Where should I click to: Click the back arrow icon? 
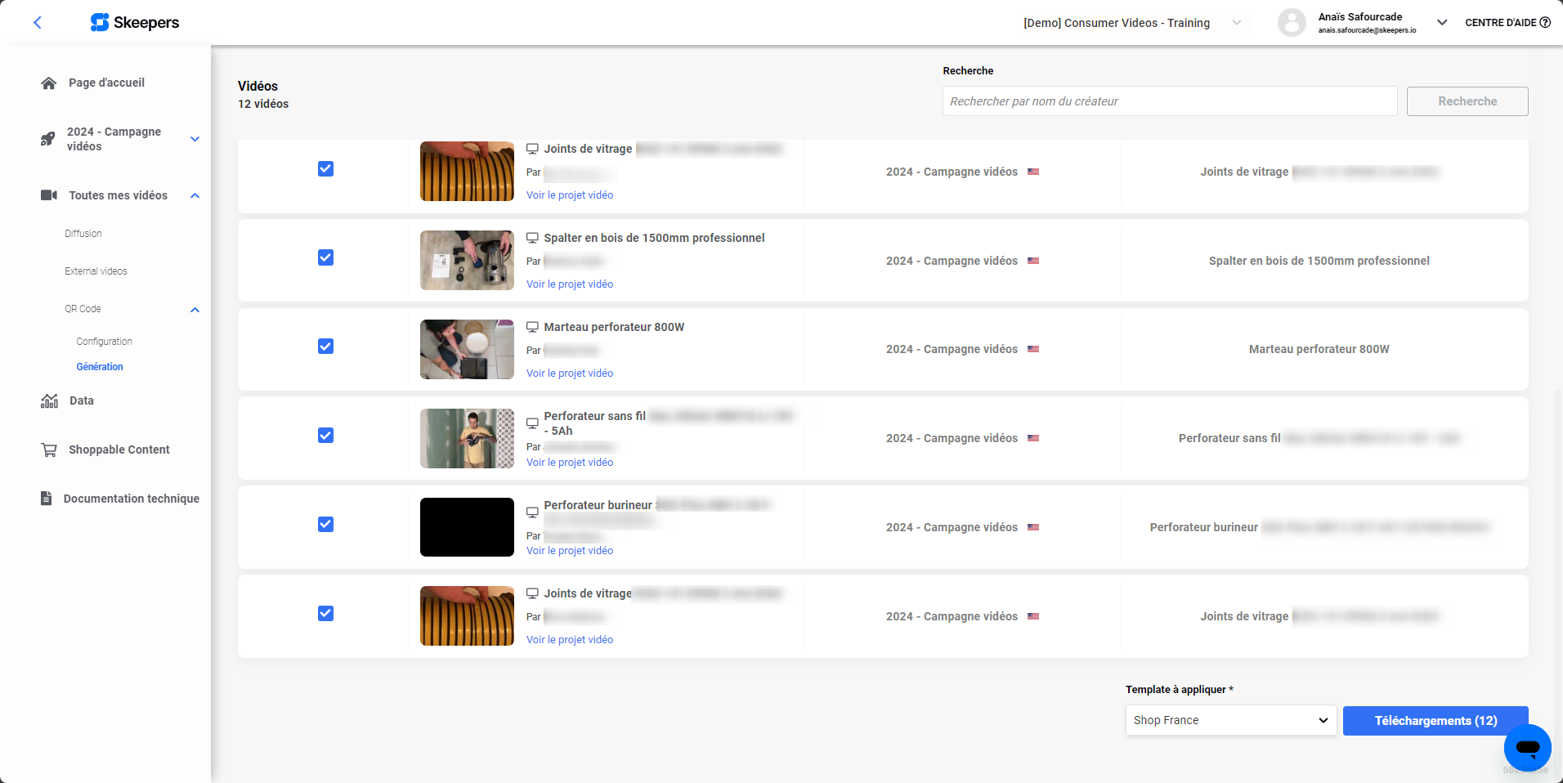38,23
